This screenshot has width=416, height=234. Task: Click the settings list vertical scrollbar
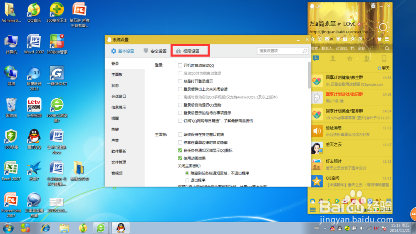coord(309,75)
